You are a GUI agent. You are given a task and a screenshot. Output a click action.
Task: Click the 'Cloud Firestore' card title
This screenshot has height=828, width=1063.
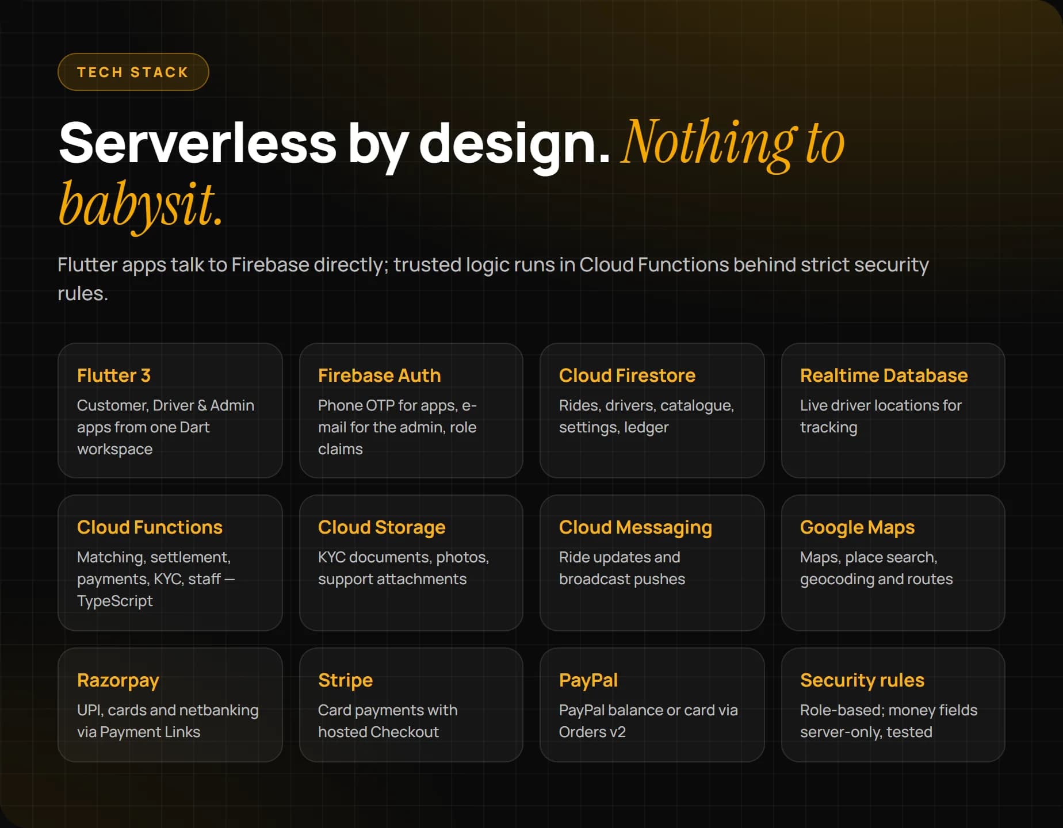click(x=628, y=375)
